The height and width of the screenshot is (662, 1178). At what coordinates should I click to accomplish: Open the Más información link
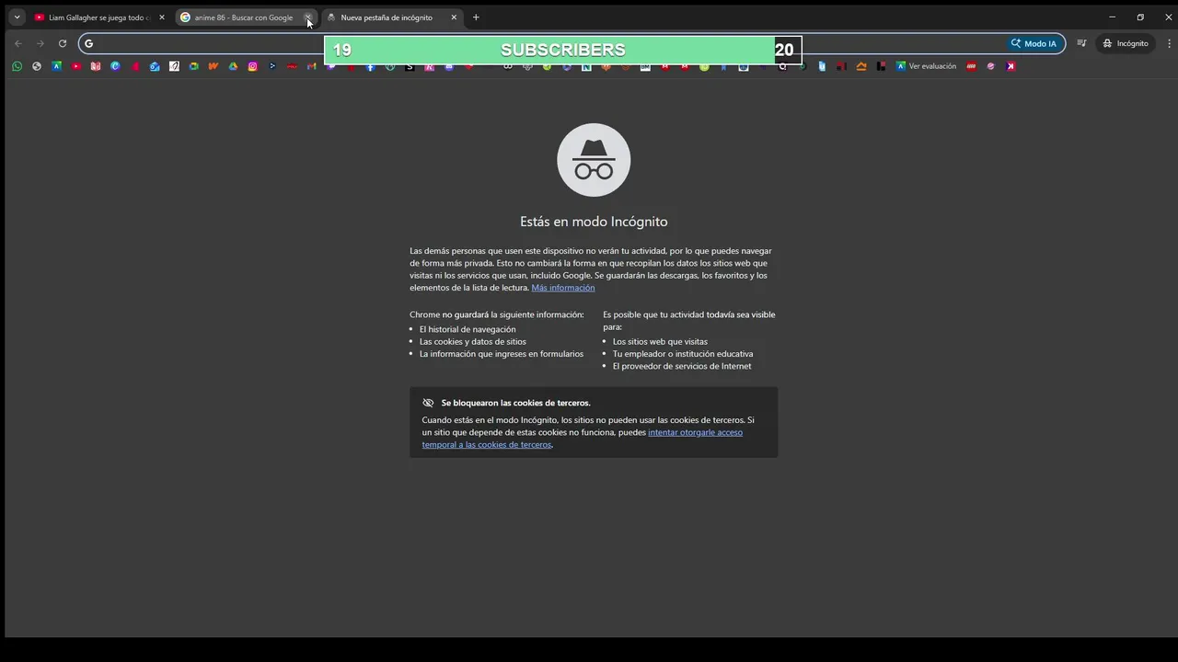563,288
